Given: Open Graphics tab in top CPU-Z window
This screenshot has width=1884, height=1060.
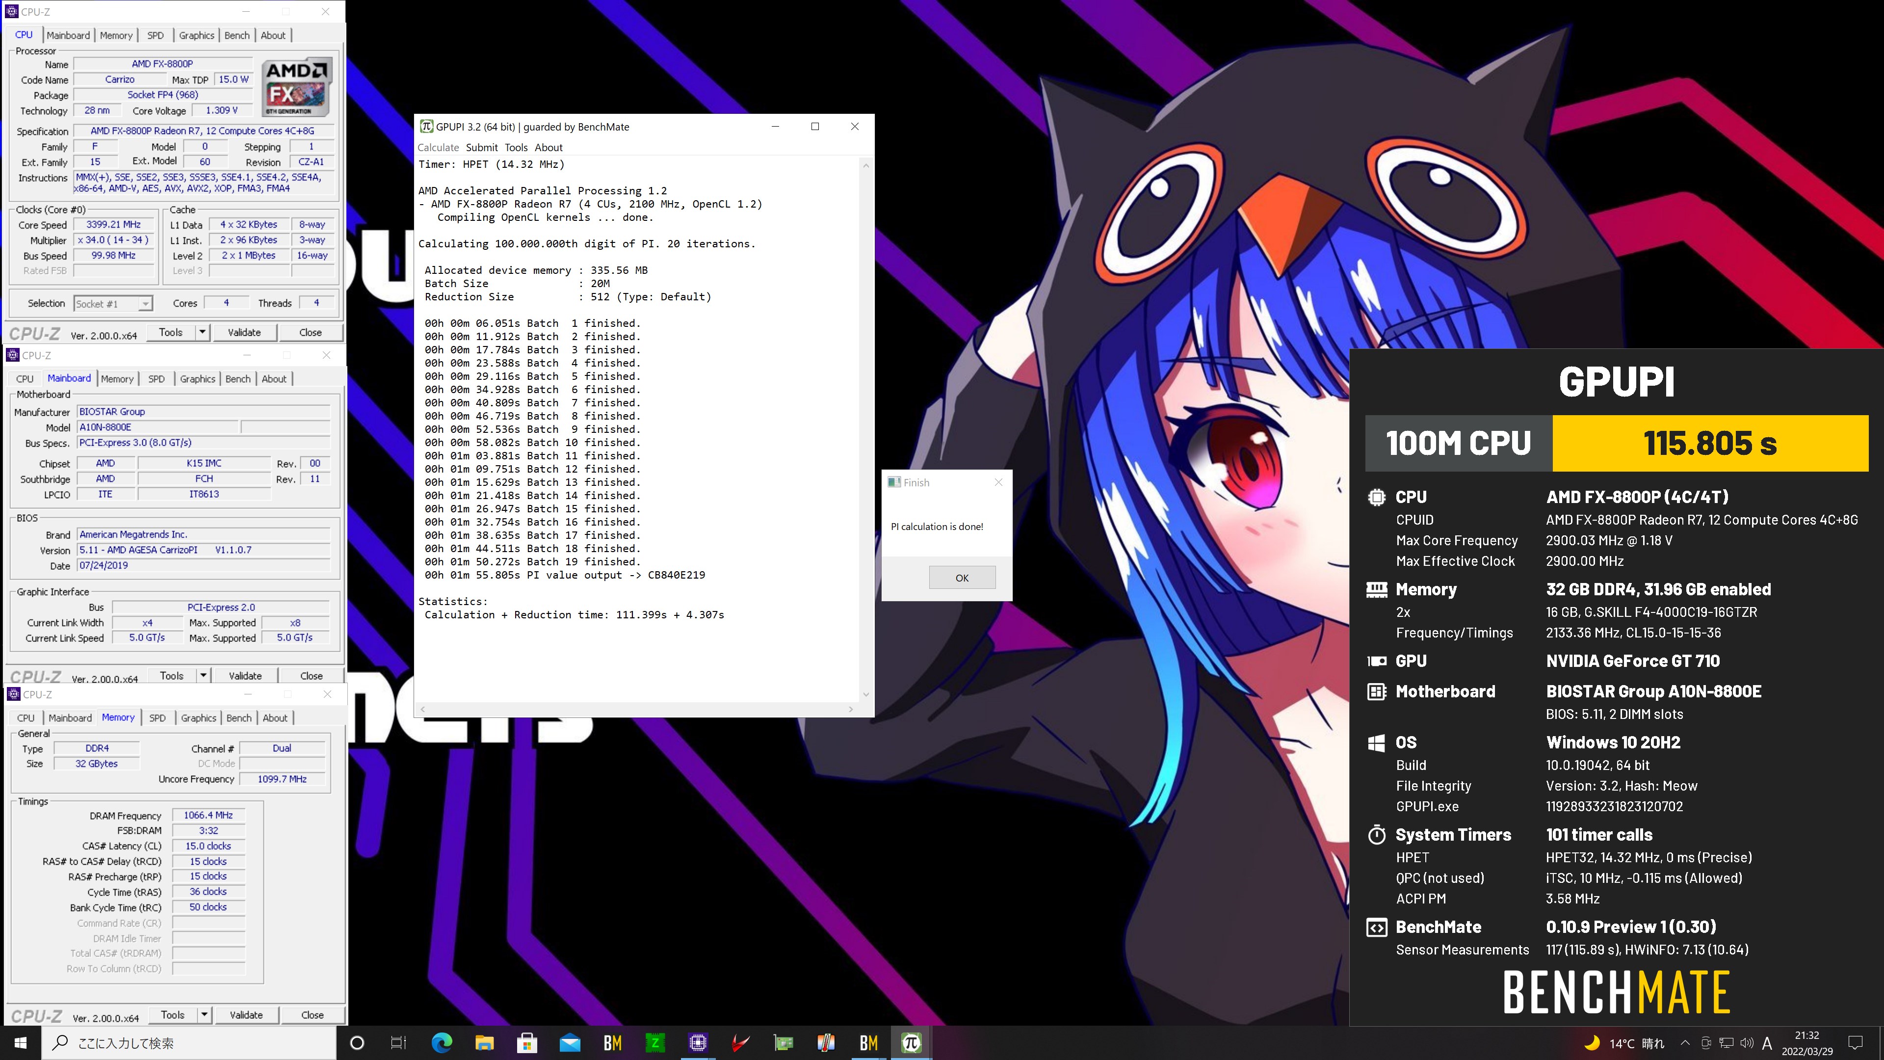Looking at the screenshot, I should [x=197, y=35].
